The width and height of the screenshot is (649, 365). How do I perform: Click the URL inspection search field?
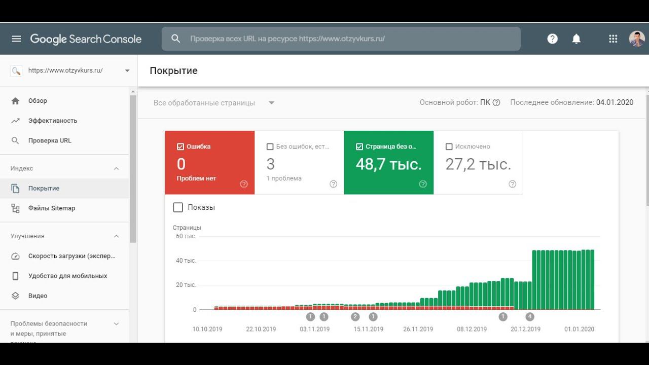pos(341,39)
